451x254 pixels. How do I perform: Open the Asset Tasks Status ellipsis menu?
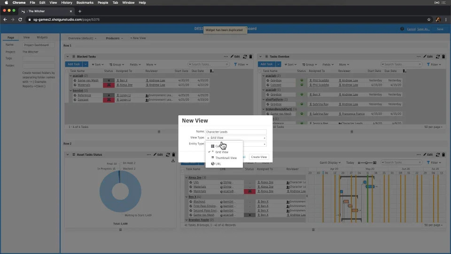coord(149,155)
